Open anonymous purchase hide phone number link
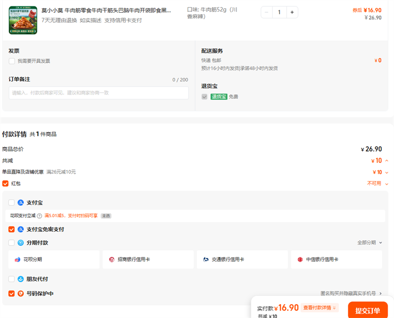 pos(351,293)
